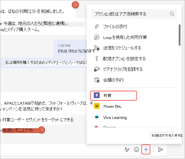
Task: Click the Stream app icon
Action: click(x=97, y=126)
